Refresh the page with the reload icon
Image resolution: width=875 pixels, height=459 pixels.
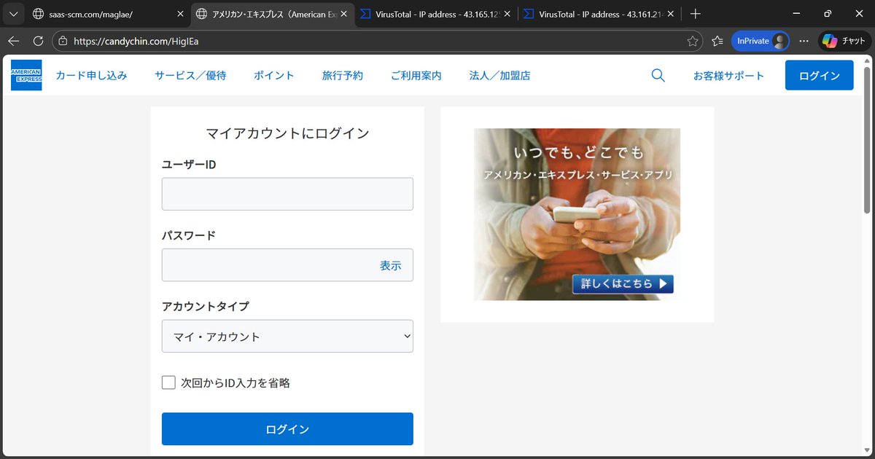(37, 42)
